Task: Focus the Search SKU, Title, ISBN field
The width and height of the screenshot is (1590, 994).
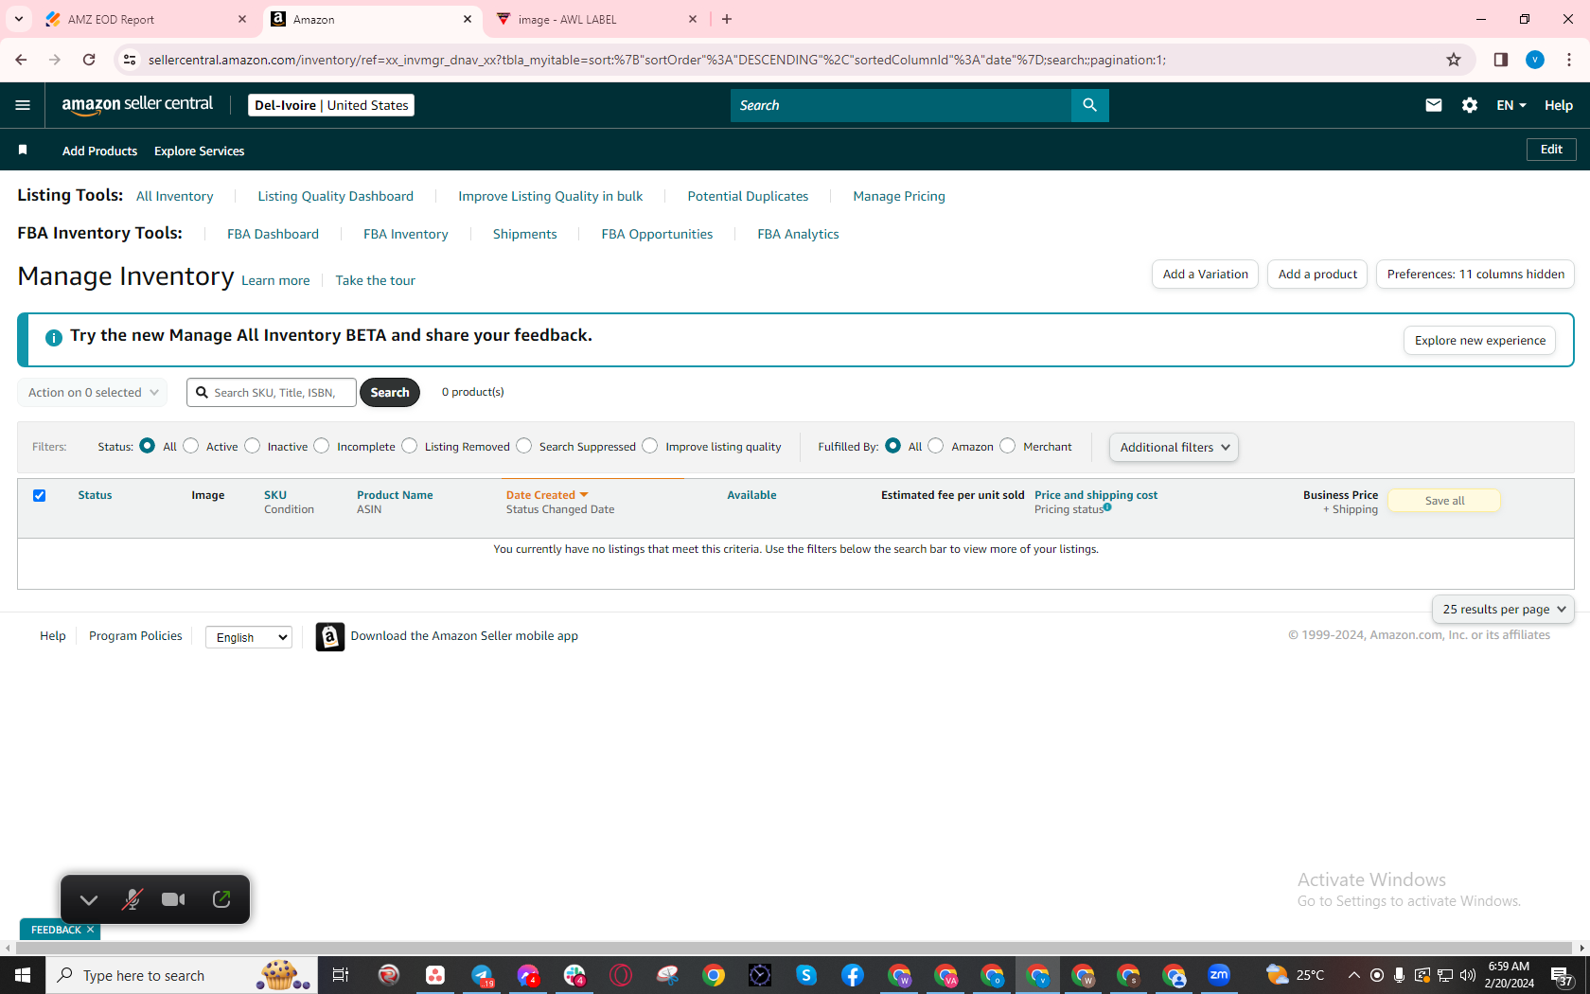Action: [272, 393]
